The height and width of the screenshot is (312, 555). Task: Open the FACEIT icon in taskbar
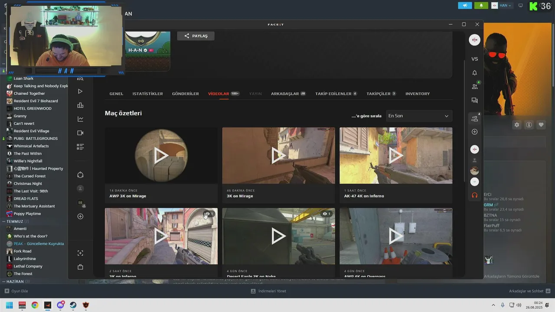[x=48, y=305]
